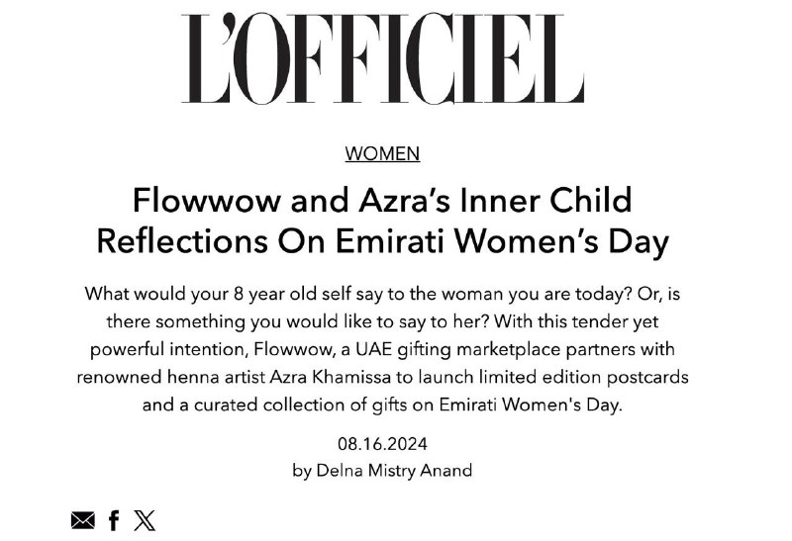The image size is (792, 541).
Task: Click the word 'by' before the author name
Action: coord(302,471)
